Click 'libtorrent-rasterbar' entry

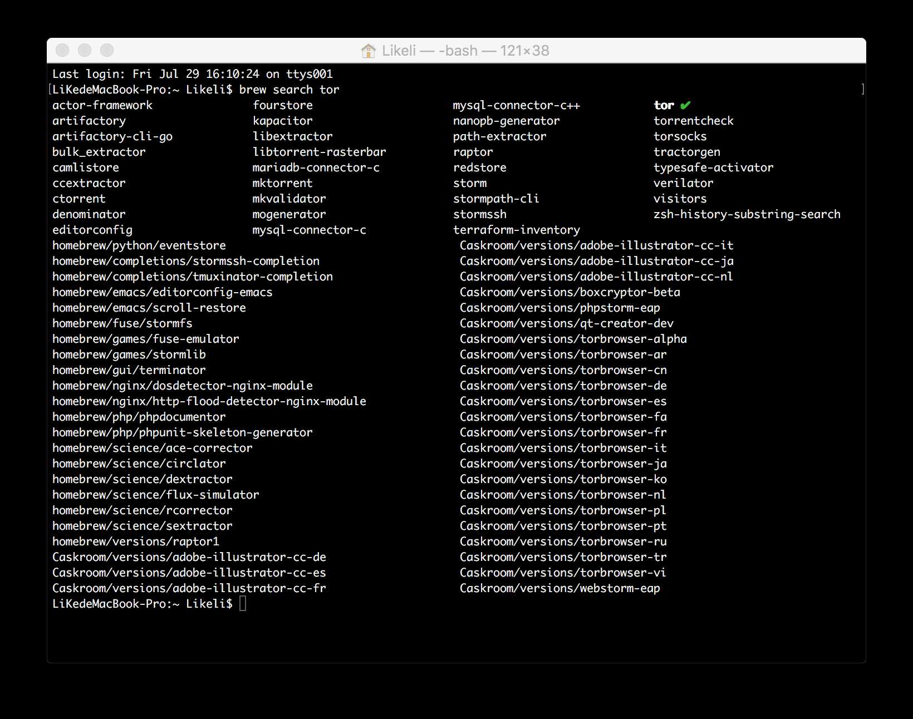[320, 152]
